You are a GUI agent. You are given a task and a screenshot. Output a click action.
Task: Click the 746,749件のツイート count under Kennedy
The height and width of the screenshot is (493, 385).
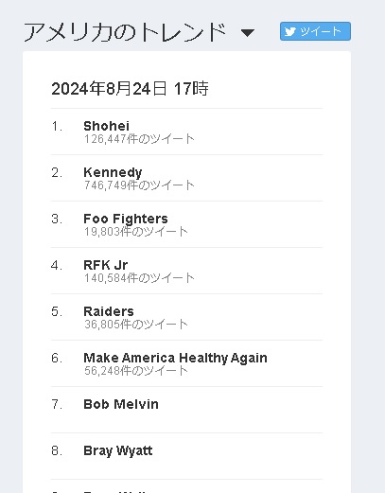(x=139, y=185)
